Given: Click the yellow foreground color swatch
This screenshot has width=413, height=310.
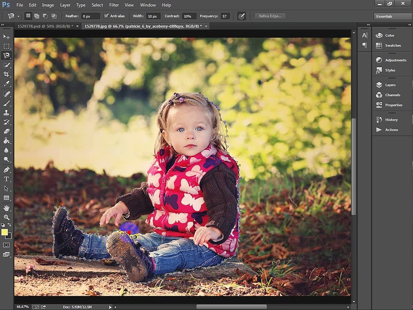Looking at the screenshot, I should 4,232.
